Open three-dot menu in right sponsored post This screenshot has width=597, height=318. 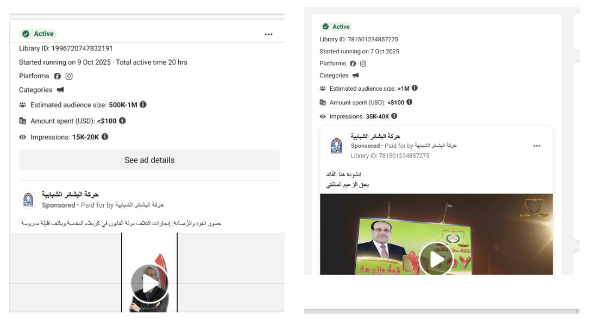coord(537,146)
